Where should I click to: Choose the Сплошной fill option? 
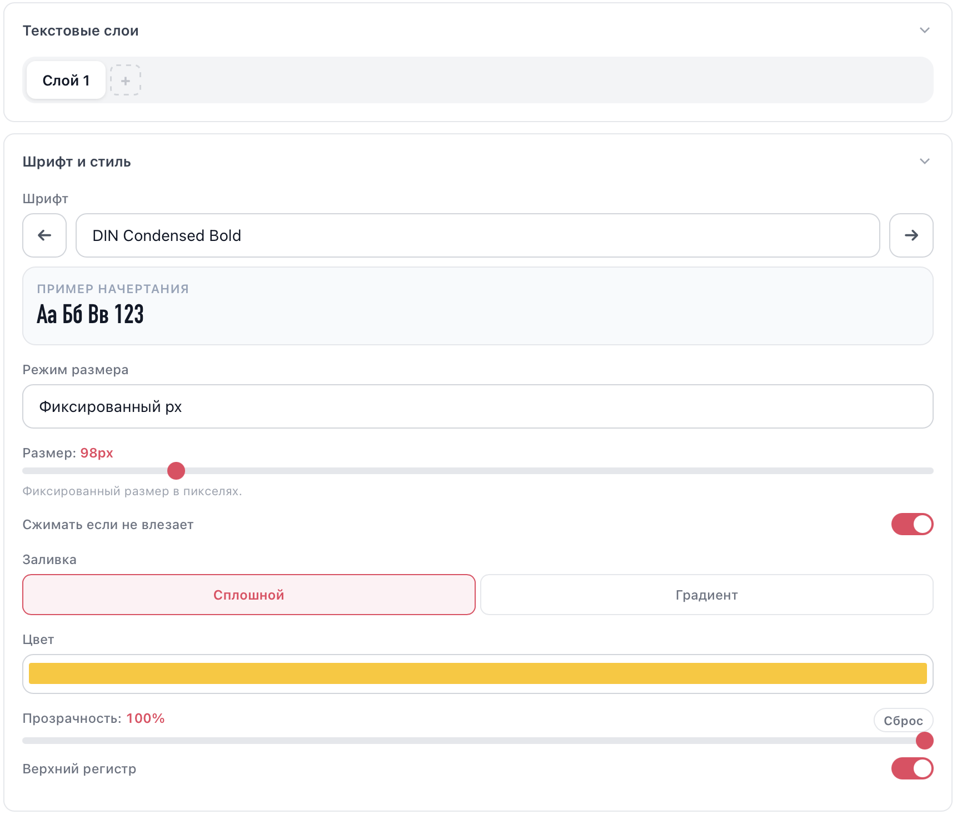248,595
